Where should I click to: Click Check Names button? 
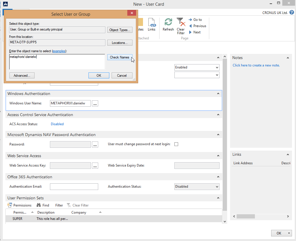(120, 57)
